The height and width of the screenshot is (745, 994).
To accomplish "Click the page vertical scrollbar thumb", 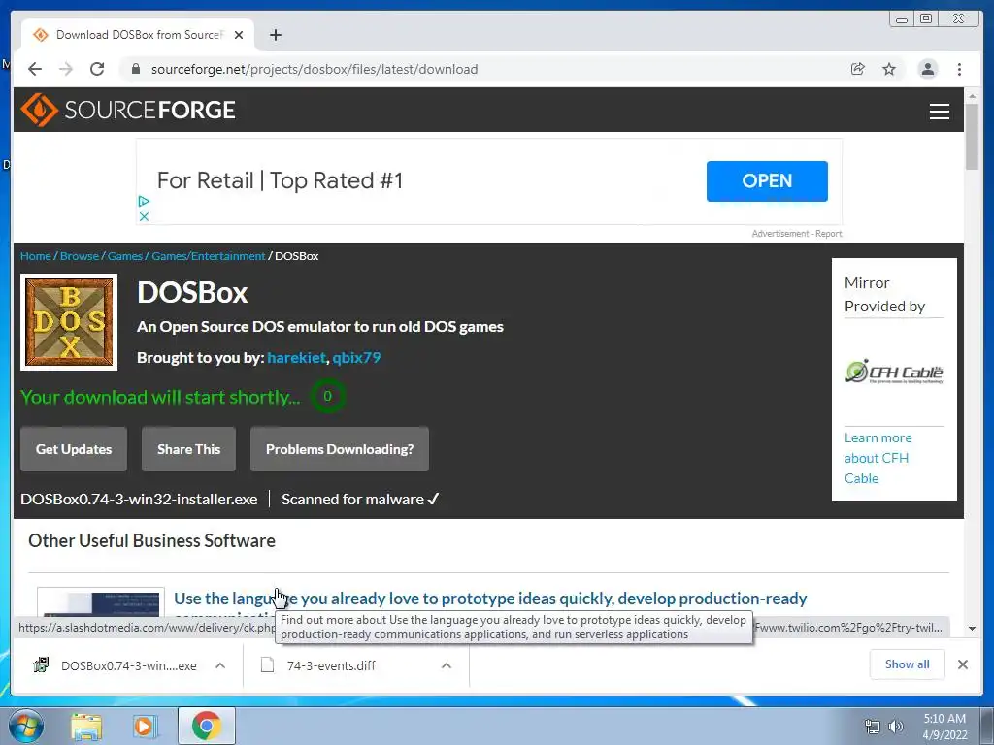I will pos(972,137).
